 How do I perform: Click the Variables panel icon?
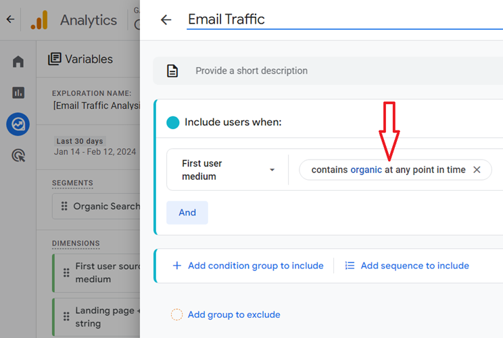(55, 59)
